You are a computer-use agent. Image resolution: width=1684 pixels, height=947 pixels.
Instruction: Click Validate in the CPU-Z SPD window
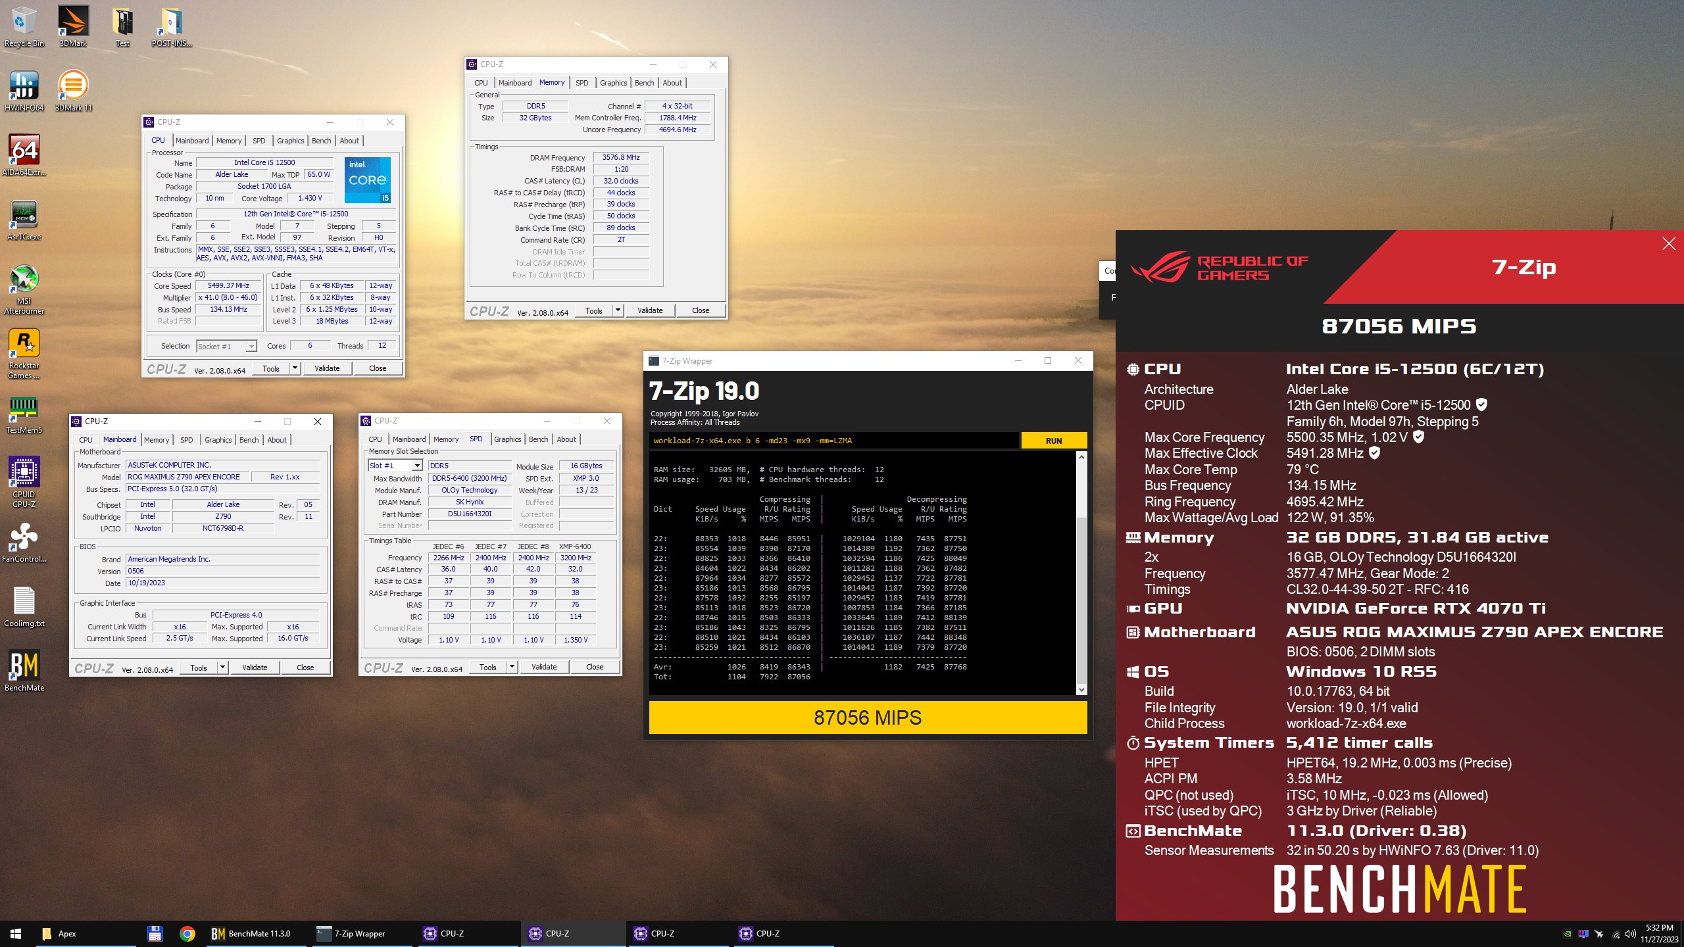[544, 667]
